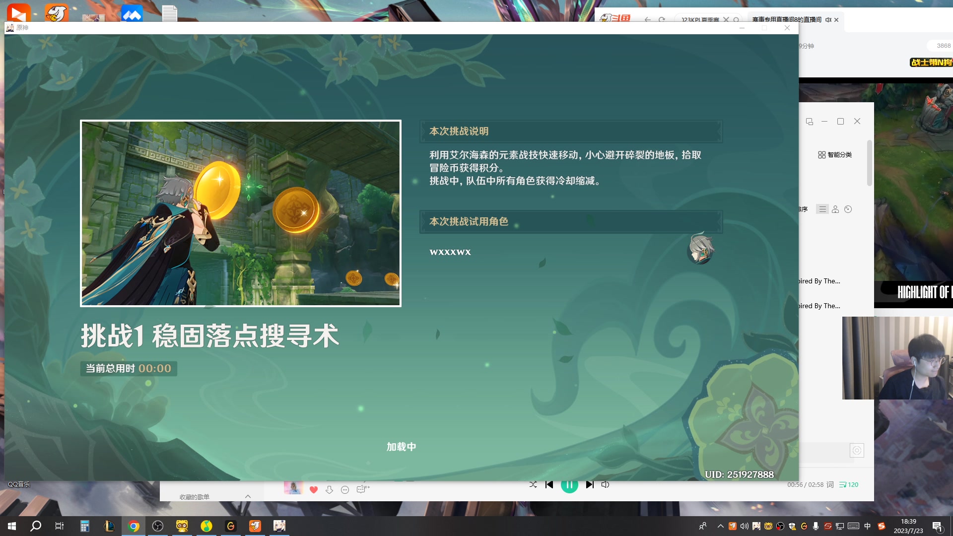Skip to next track
This screenshot has height=536, width=953.
coord(590,484)
